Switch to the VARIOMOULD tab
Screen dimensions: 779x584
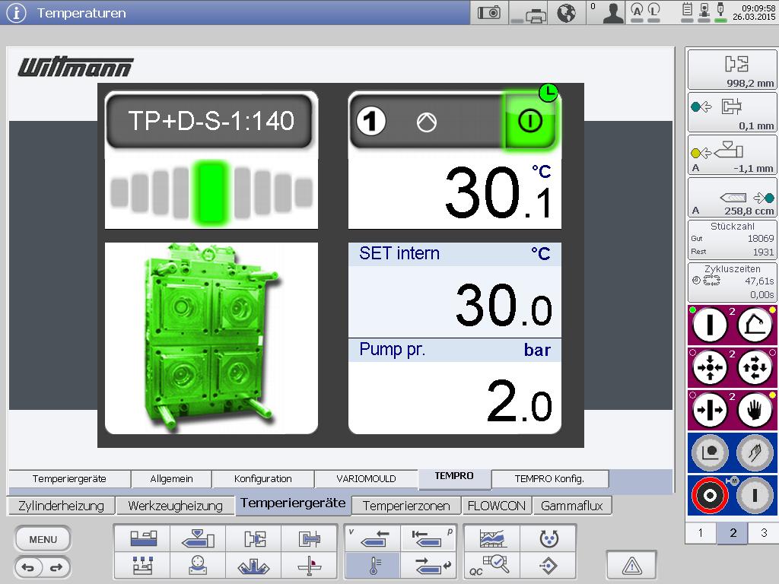pyautogui.click(x=366, y=479)
